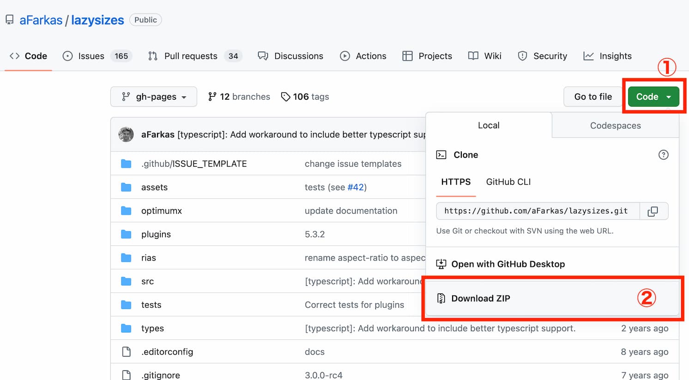
Task: Open the types folder
Action: click(x=152, y=329)
